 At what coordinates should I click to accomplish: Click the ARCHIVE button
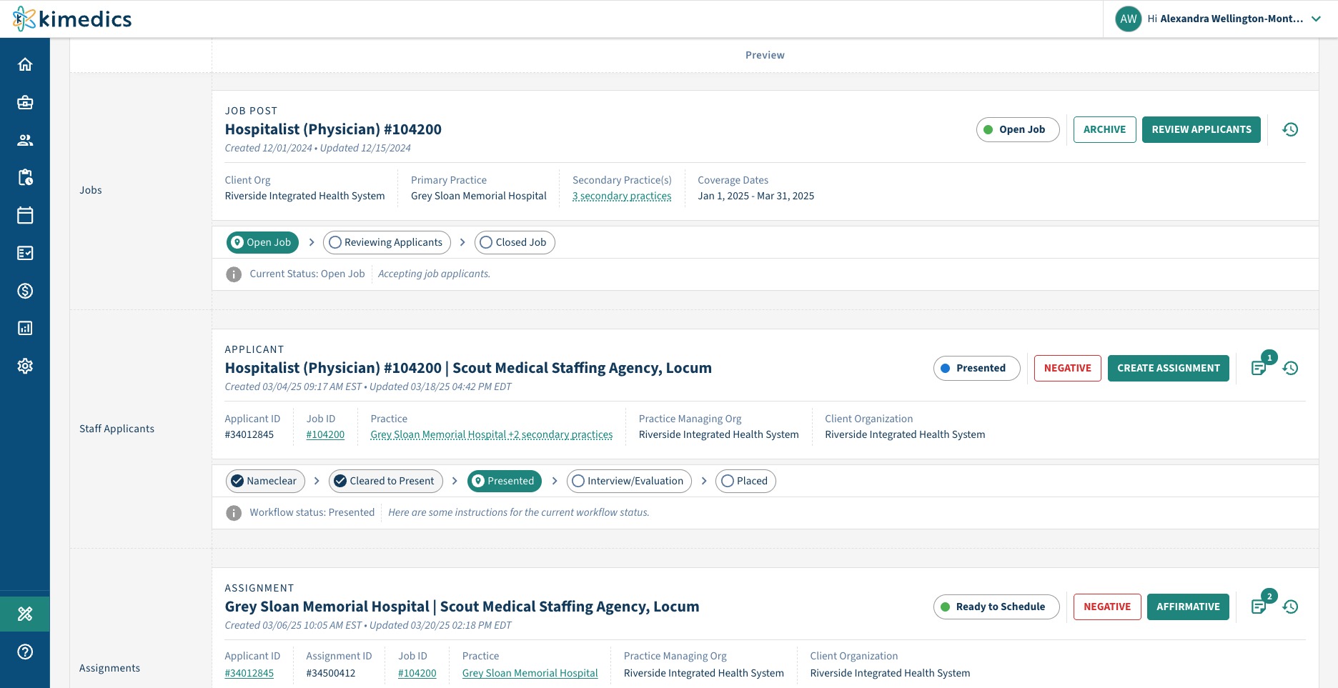click(1104, 129)
